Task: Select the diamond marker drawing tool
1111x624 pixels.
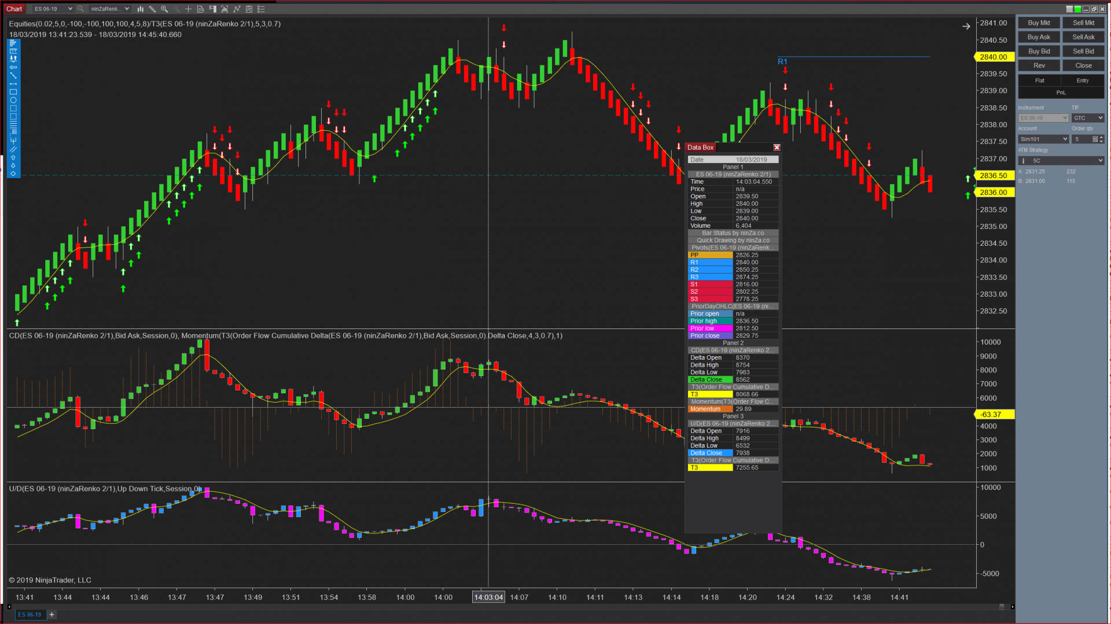Action: (x=13, y=173)
